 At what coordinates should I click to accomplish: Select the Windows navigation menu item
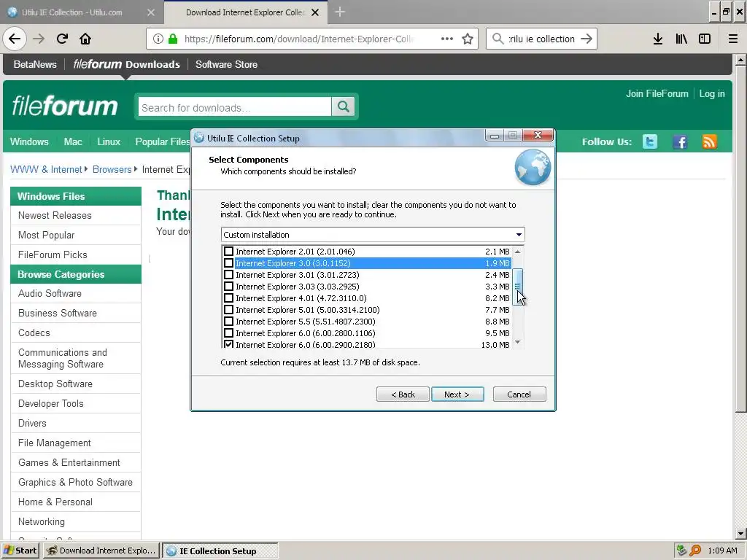coord(29,141)
